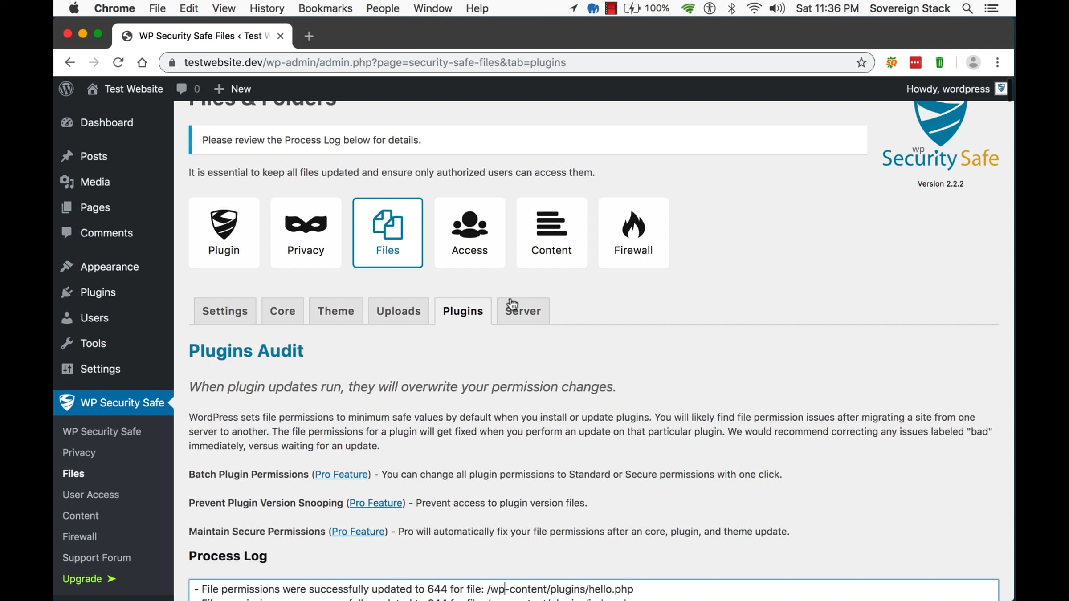The image size is (1069, 601).
Task: Open the Content section card
Action: click(551, 232)
